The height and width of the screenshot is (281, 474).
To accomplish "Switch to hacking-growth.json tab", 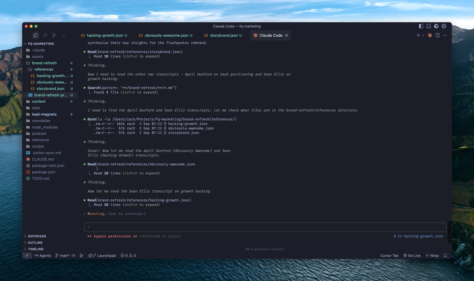I will click(x=104, y=35).
